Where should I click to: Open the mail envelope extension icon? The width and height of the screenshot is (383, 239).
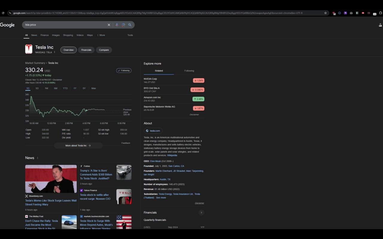point(351,13)
